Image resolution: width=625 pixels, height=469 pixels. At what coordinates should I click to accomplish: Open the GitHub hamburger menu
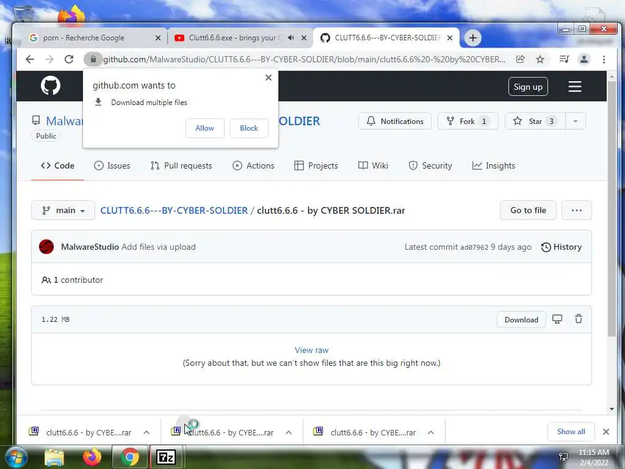pyautogui.click(x=574, y=87)
